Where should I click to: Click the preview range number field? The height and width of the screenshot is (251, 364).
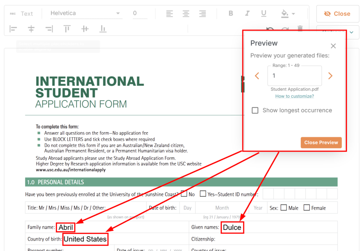click(294, 76)
